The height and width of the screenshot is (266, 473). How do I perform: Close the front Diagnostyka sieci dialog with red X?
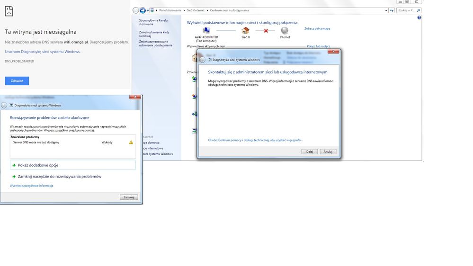pos(333,52)
